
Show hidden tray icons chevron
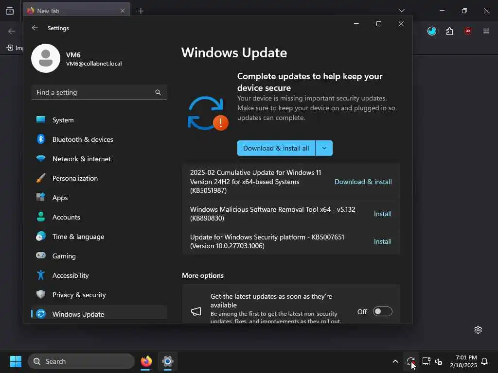395,361
